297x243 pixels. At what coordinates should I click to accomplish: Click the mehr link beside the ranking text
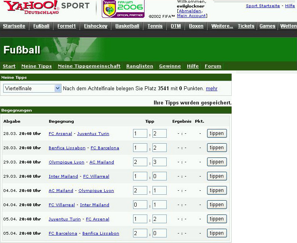pos(211,88)
